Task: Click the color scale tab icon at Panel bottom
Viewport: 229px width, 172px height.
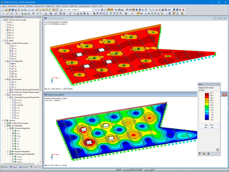Action: [x=200, y=154]
